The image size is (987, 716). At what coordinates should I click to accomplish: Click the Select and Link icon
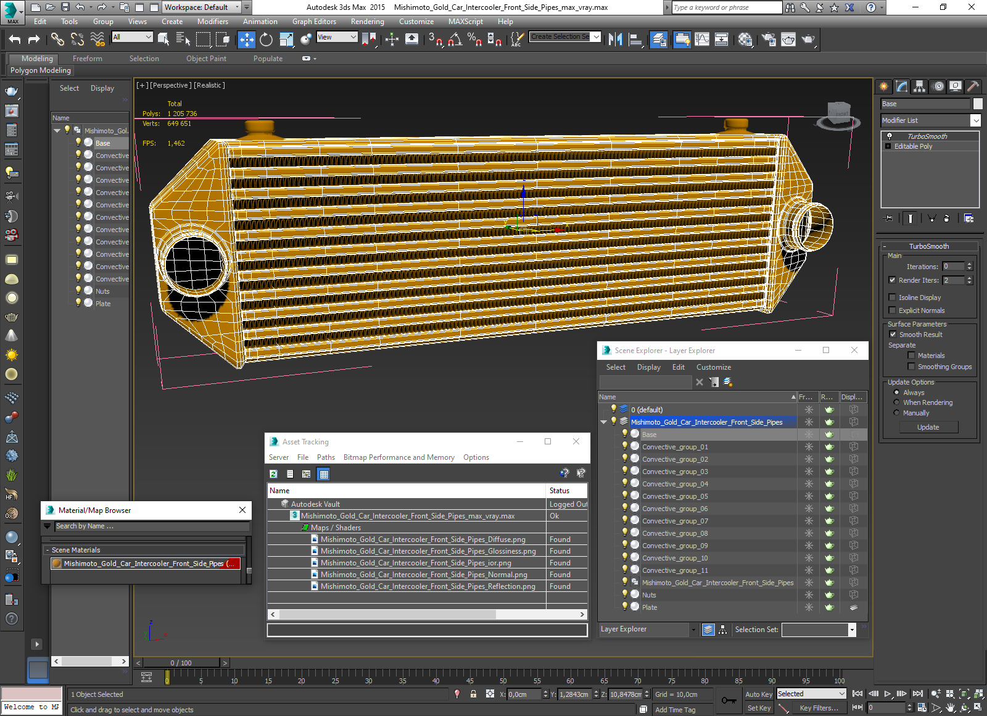click(x=57, y=40)
